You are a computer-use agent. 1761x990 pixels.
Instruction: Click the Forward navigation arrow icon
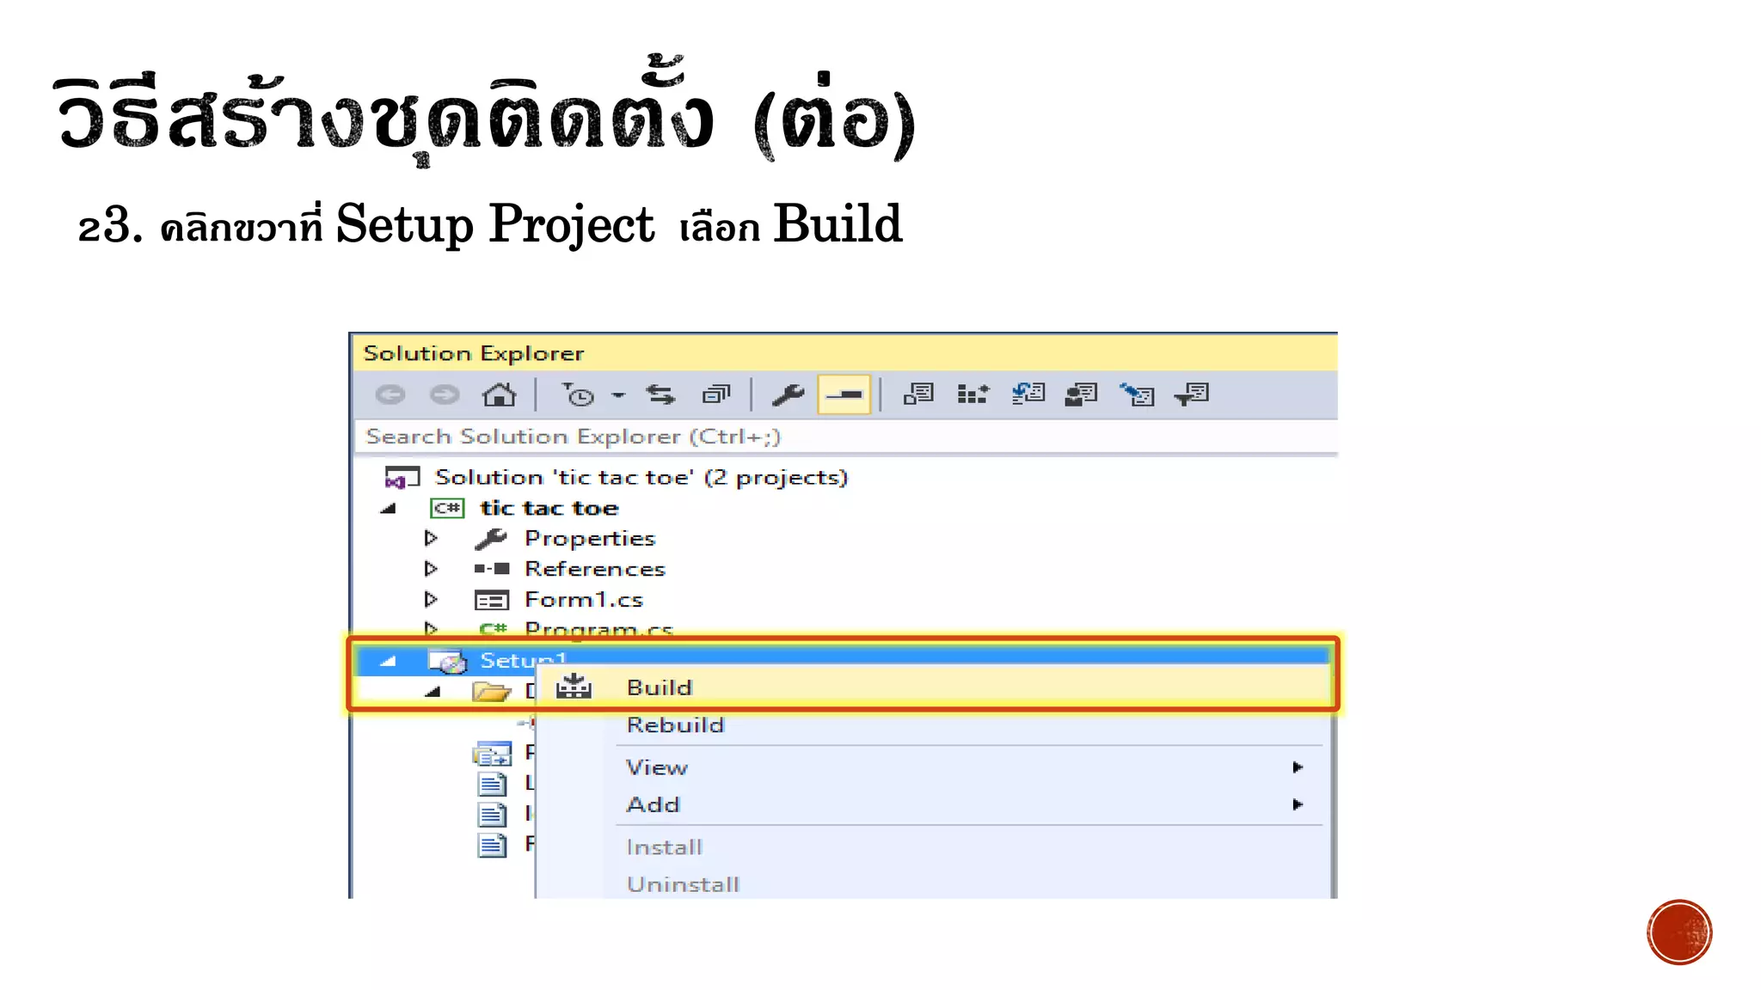445,395
